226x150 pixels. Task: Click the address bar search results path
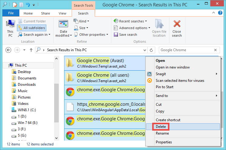pyautogui.click(x=67, y=50)
